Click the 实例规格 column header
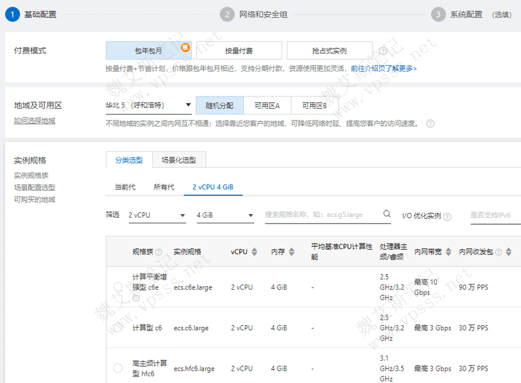This screenshot has width=521, height=383. (x=188, y=251)
